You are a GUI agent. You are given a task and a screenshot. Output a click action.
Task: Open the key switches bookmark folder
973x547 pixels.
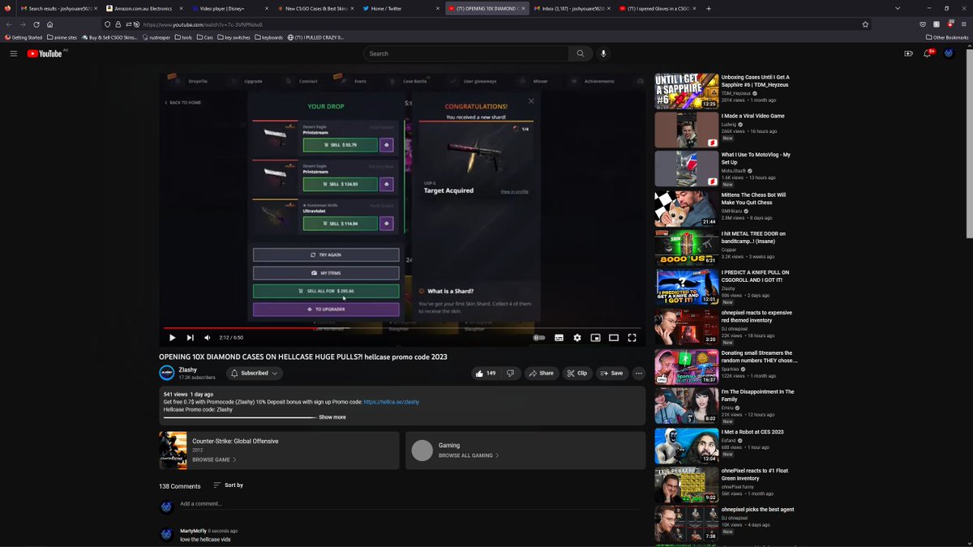pos(234,37)
